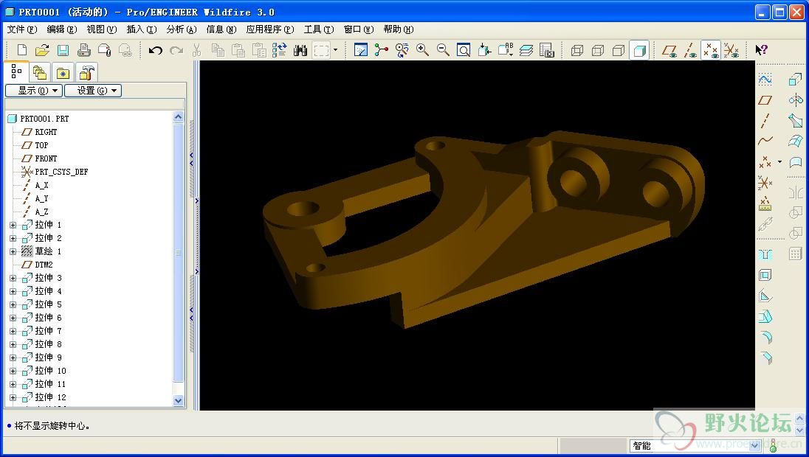Select the Round tool
Image resolution: width=809 pixels, height=457 pixels.
click(x=765, y=338)
